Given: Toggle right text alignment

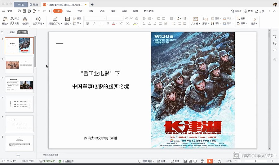Looking at the screenshot, I should click(x=155, y=23).
